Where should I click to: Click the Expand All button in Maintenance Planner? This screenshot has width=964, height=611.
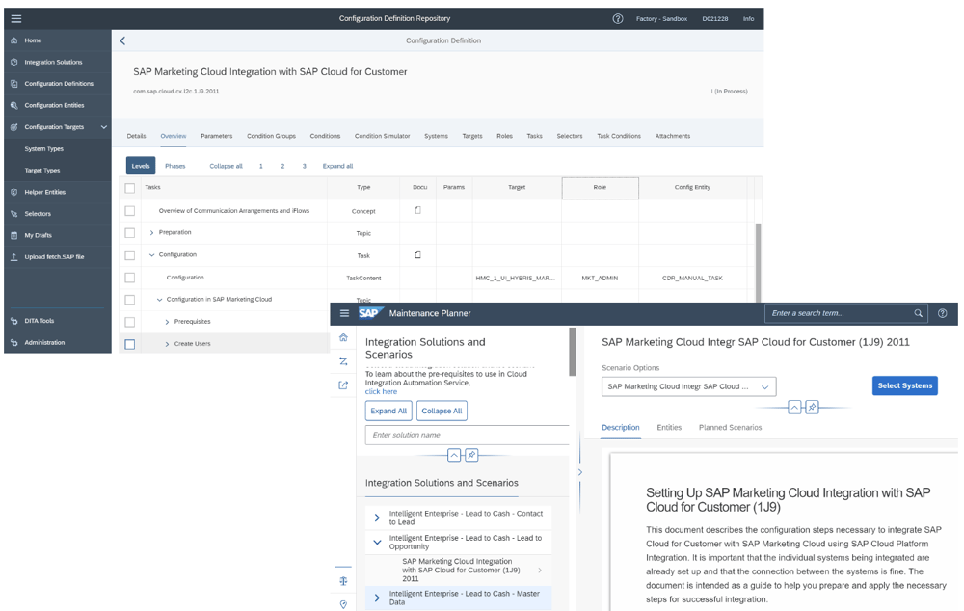click(388, 411)
